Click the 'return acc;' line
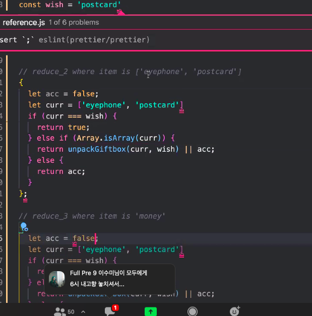Image resolution: width=312 pixels, height=316 pixels. pos(61,171)
